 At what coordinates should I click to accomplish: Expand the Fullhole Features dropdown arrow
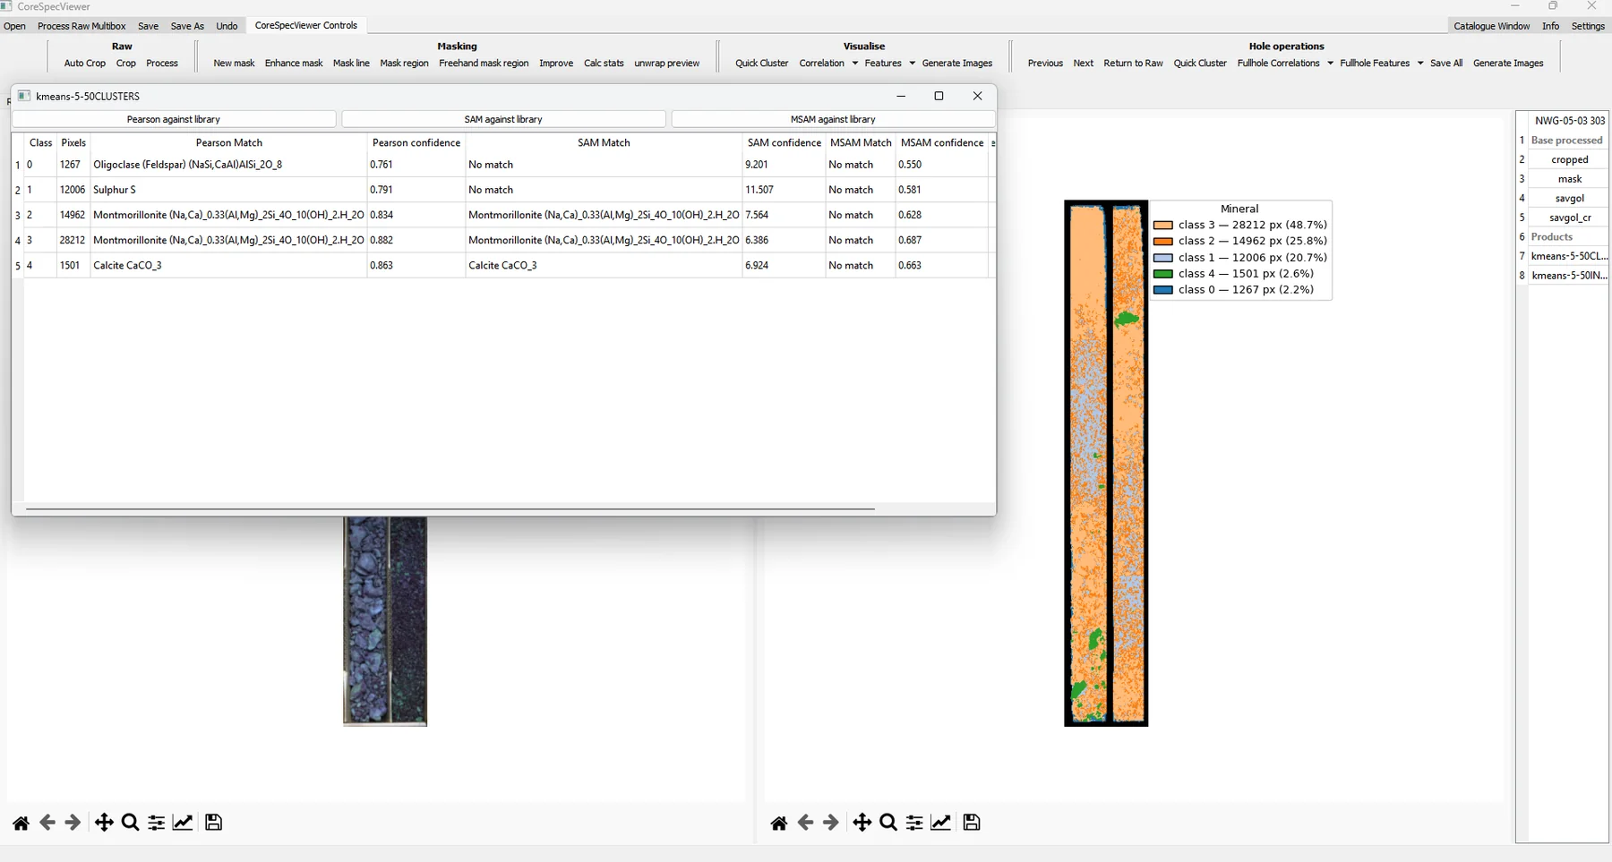tap(1420, 64)
